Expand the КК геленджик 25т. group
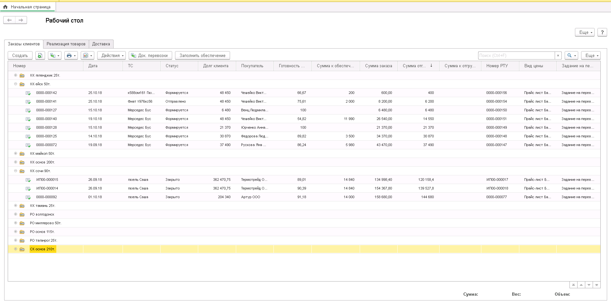 (x=15, y=75)
